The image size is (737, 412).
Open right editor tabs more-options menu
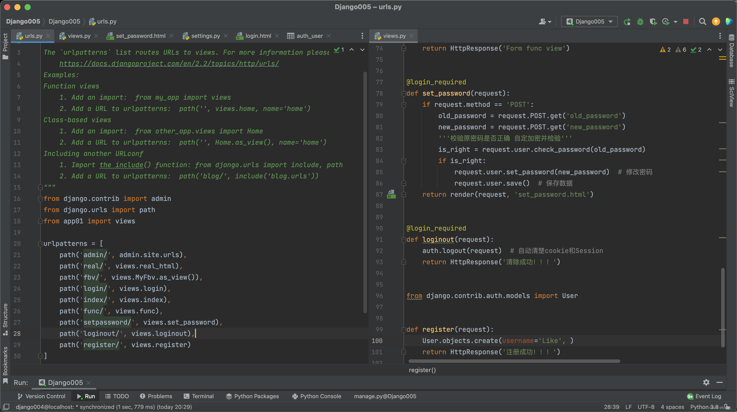click(x=720, y=36)
